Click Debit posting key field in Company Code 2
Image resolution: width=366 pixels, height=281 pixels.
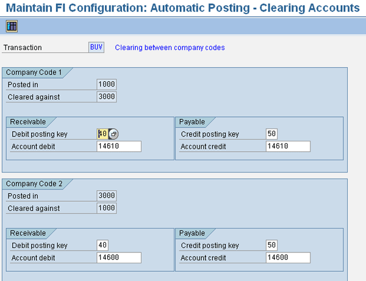pyautogui.click(x=102, y=245)
